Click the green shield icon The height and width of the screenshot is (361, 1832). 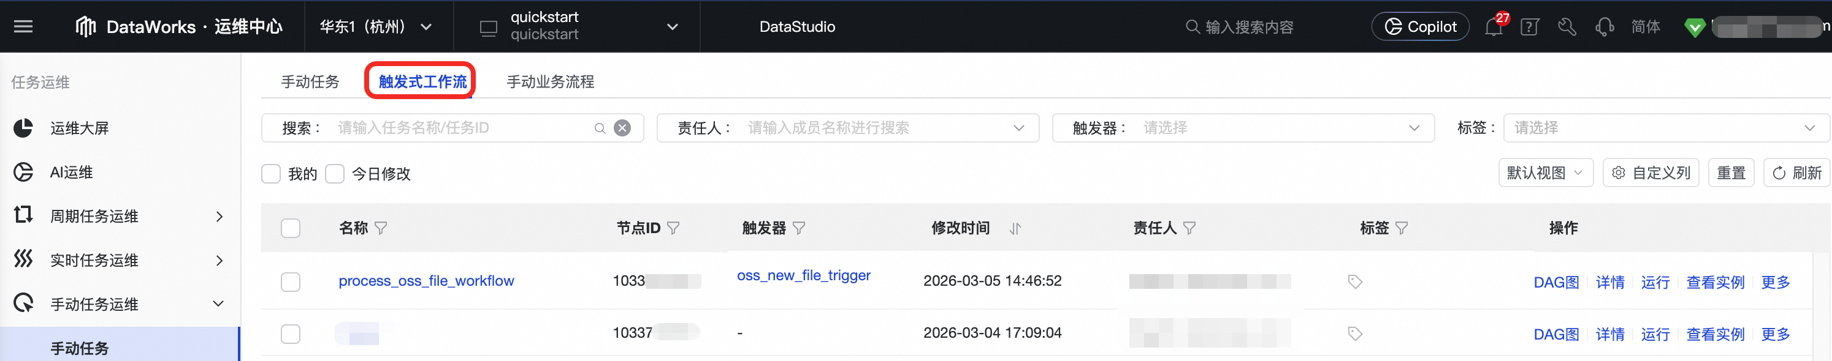coord(1695,28)
